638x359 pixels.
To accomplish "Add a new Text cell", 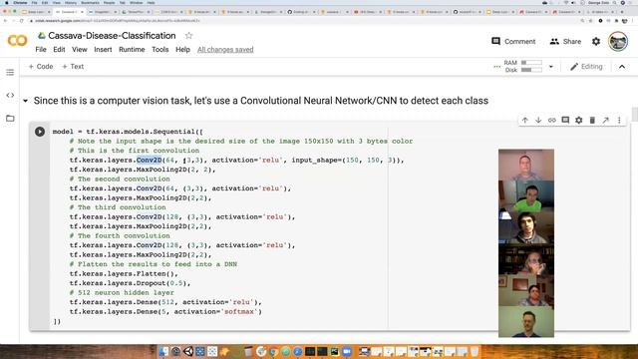I will (x=73, y=67).
